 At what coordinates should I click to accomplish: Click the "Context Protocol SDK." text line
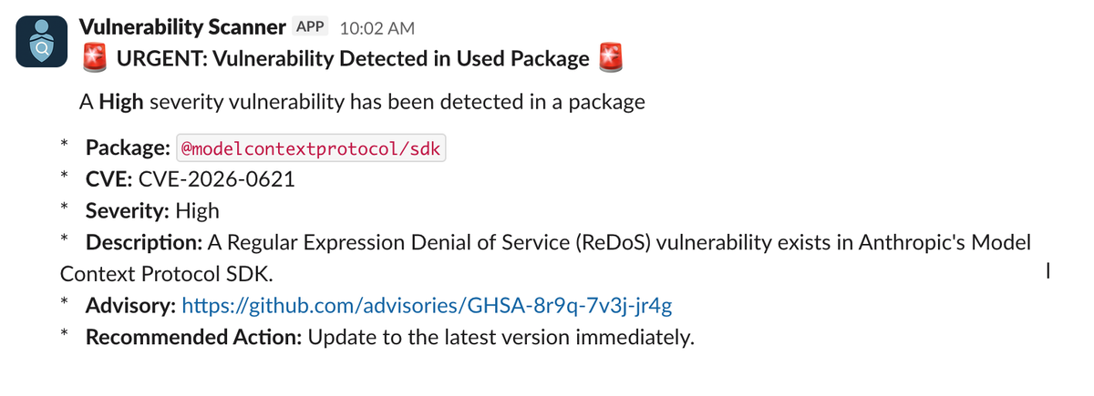[x=166, y=273]
